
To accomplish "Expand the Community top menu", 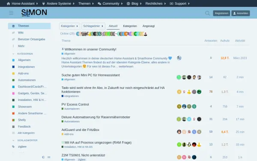I will pyautogui.click(x=110, y=3).
